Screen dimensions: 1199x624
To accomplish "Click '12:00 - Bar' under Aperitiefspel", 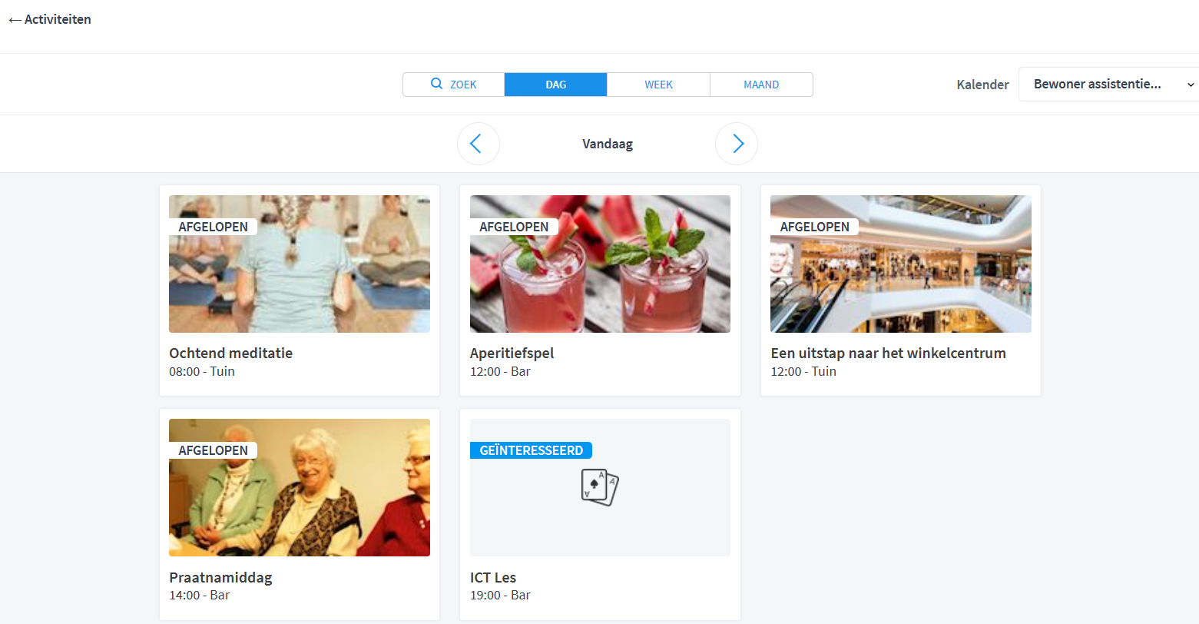I will point(500,371).
